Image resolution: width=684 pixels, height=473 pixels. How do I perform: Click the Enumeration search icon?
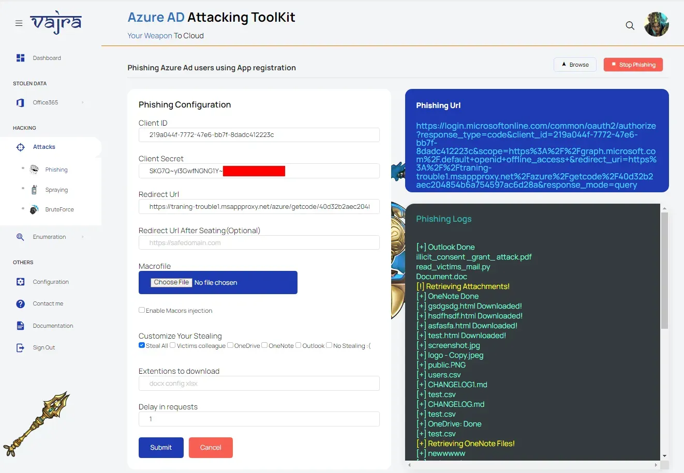tap(20, 237)
